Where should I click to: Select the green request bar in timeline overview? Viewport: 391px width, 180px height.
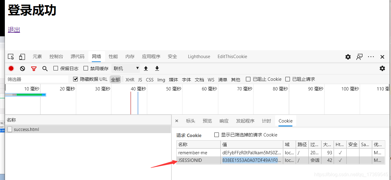tap(29, 95)
